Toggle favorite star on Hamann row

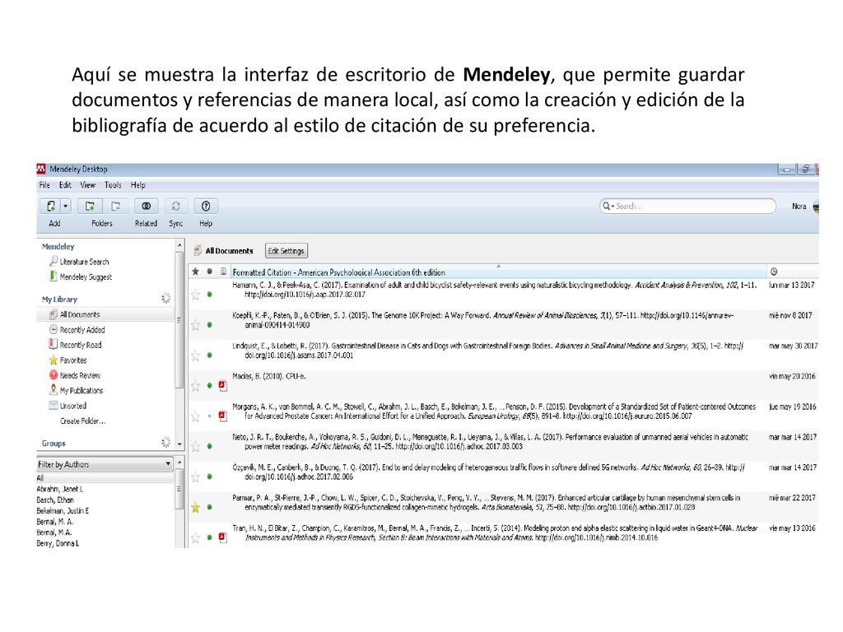(x=196, y=295)
